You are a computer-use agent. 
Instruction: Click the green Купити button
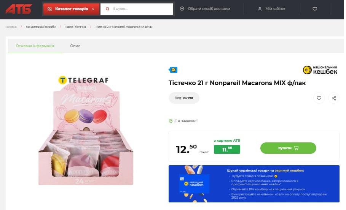pos(288,148)
